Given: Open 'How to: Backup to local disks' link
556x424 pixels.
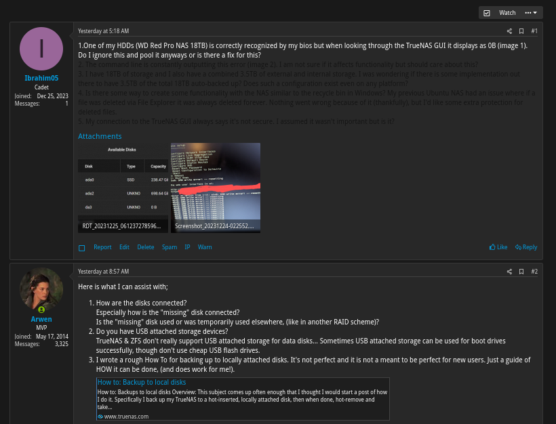Looking at the screenshot, I should [142, 382].
